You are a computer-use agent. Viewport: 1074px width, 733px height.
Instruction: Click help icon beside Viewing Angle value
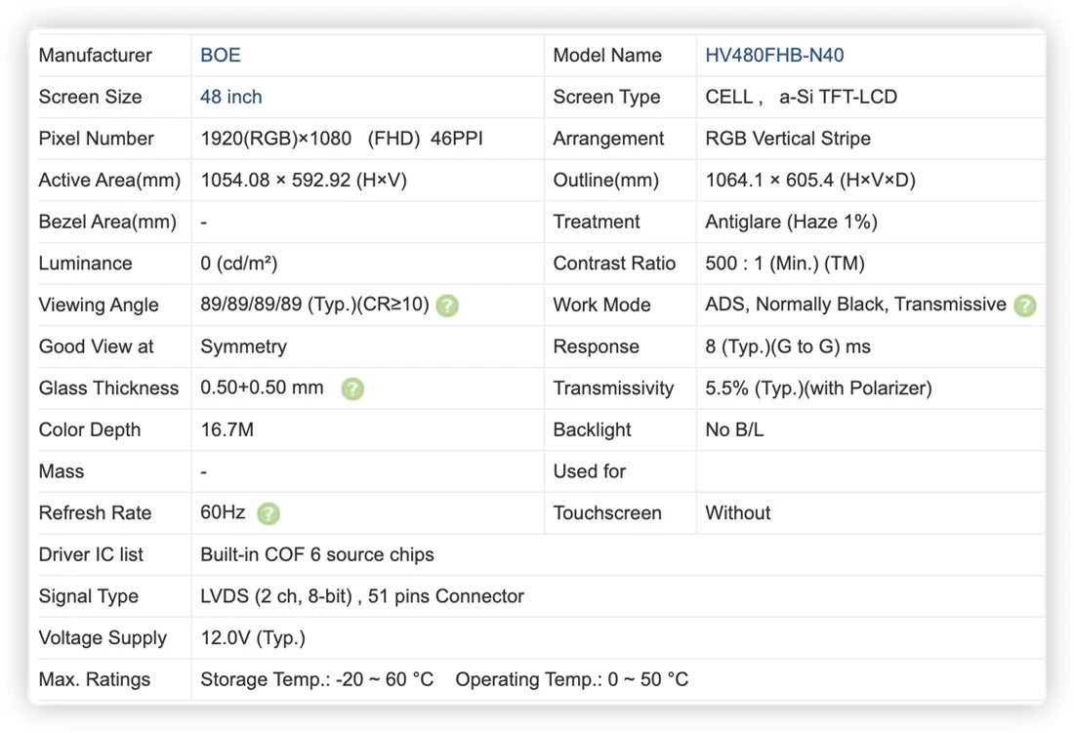coord(447,305)
